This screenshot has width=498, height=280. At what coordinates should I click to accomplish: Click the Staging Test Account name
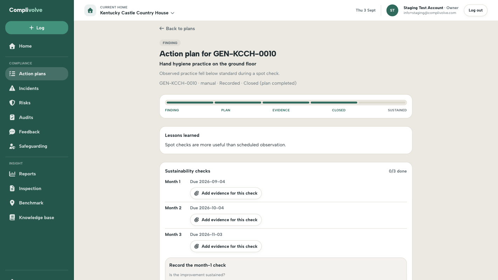(x=423, y=8)
